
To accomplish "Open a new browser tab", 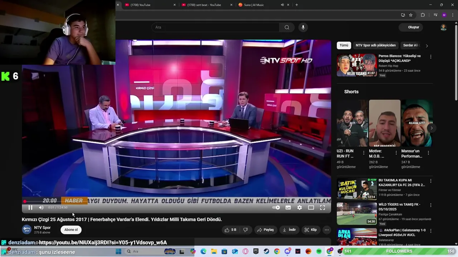I will (x=297, y=5).
